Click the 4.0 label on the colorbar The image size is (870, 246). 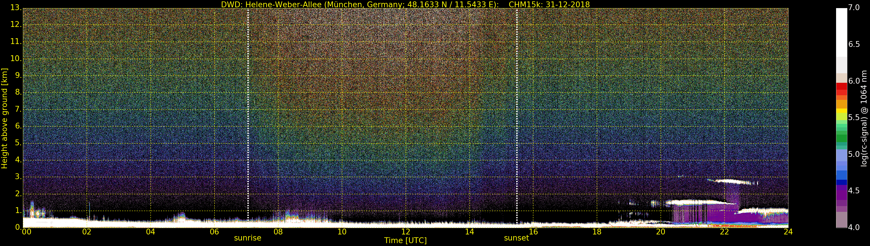click(854, 227)
